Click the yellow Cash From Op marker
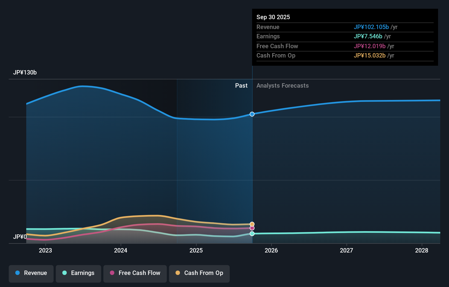This screenshot has width=449, height=287. [x=252, y=223]
